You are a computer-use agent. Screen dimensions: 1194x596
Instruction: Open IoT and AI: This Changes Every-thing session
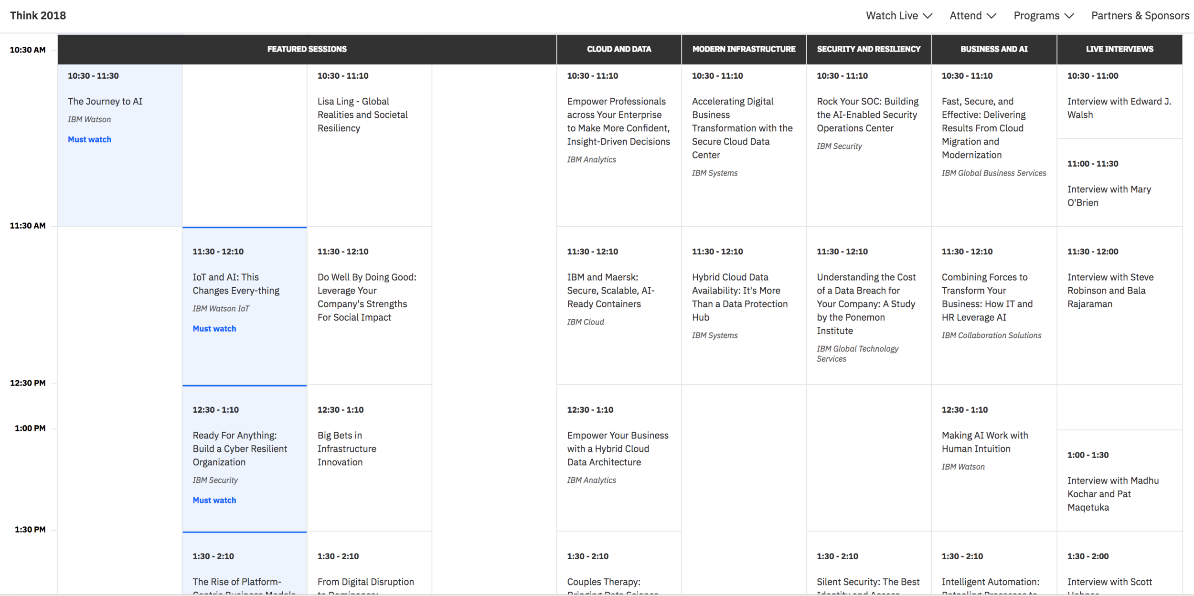click(236, 283)
